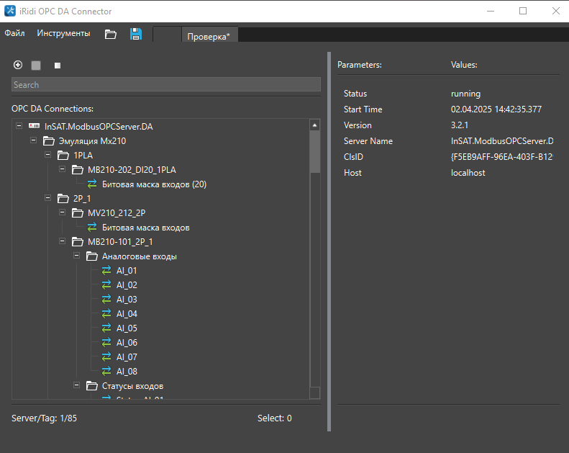Click the small white square toolbar icon
Image resolution: width=569 pixels, height=453 pixels.
[58, 66]
